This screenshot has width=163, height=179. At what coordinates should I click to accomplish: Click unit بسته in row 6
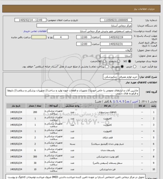pos(72,144)
